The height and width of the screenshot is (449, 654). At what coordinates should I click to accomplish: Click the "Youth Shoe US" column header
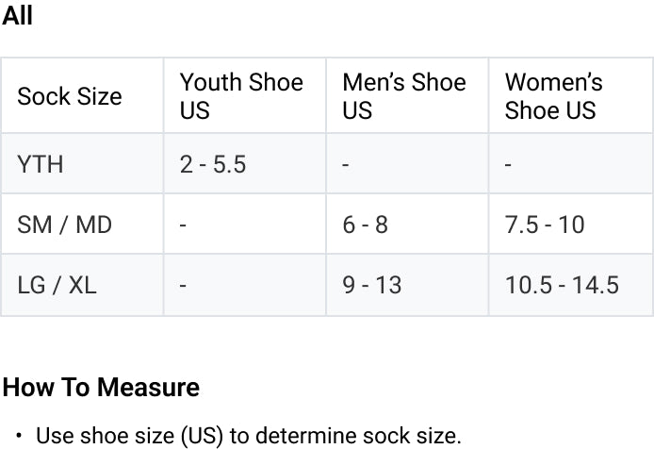tap(241, 96)
